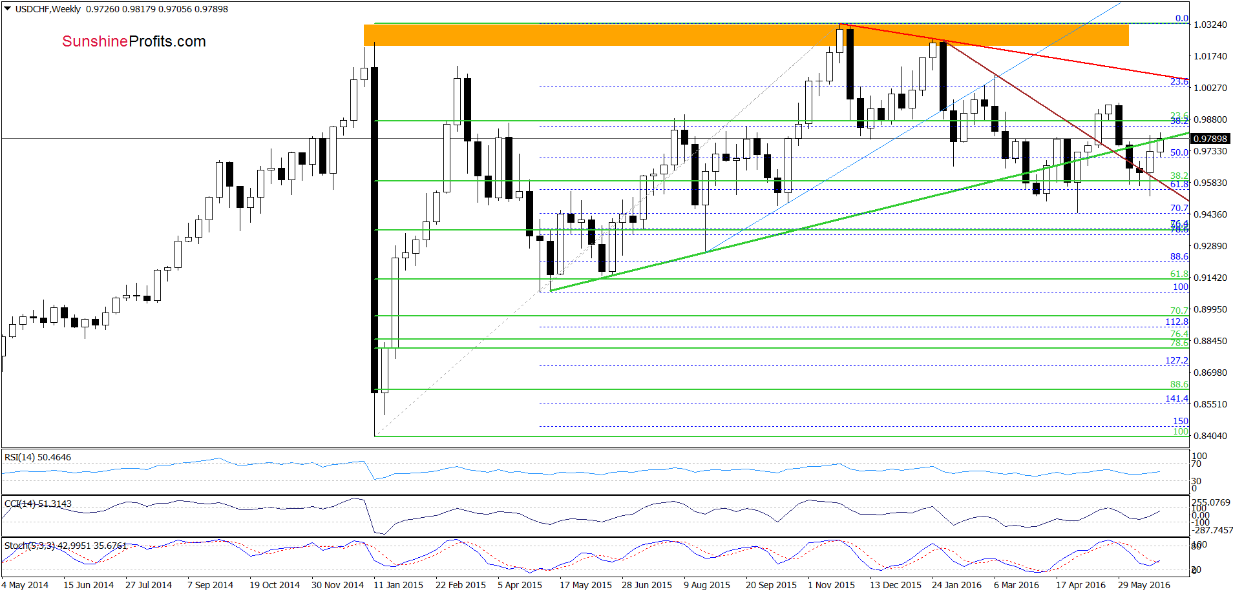Click the 27 Jul 2014 date label
1233x594 pixels.
tap(149, 585)
